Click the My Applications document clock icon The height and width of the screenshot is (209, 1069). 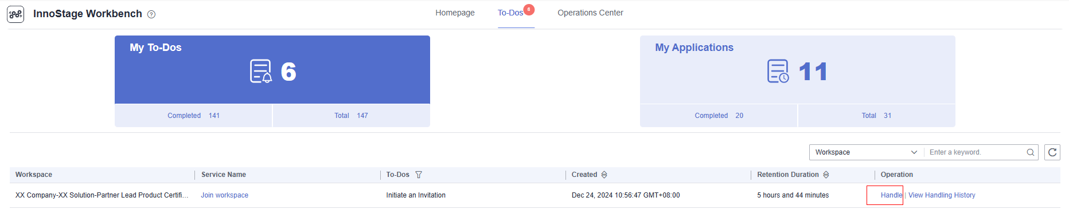(778, 72)
